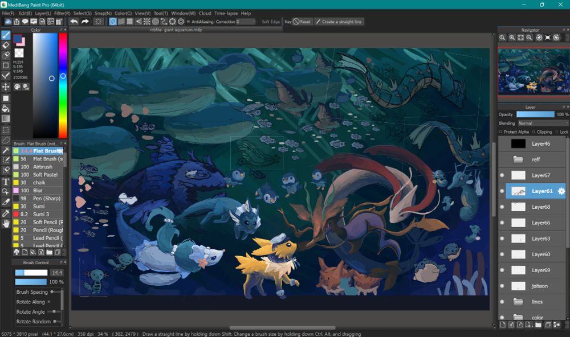570x337 pixels.
Task: Add a cloud brush in the Brush panel
Action: [17, 252]
